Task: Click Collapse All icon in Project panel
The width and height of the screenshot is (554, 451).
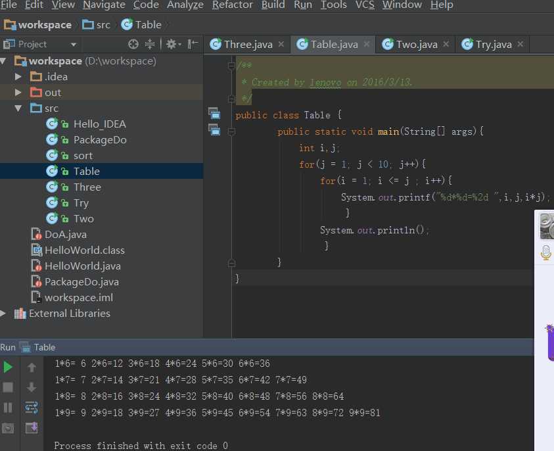Action: click(x=149, y=44)
